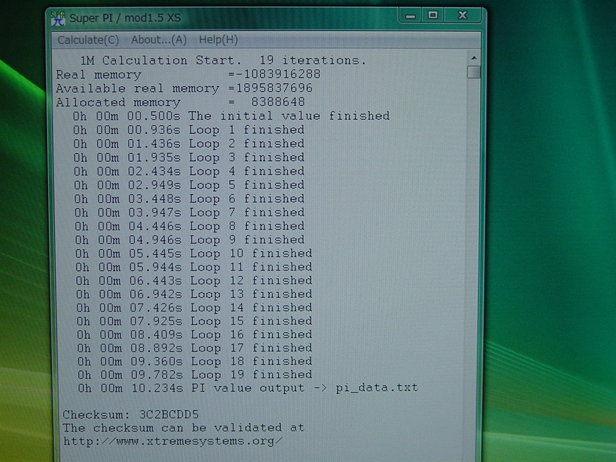
Task: Click the Checksum value 3C2BCDD5
Action: (169, 414)
